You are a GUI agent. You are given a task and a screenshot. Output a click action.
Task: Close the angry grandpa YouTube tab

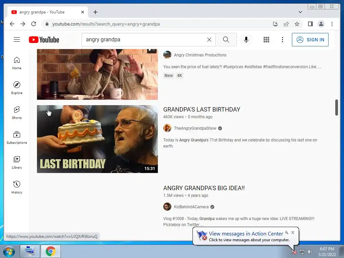coord(83,12)
